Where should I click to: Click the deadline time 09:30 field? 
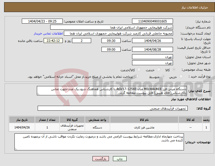111,41
